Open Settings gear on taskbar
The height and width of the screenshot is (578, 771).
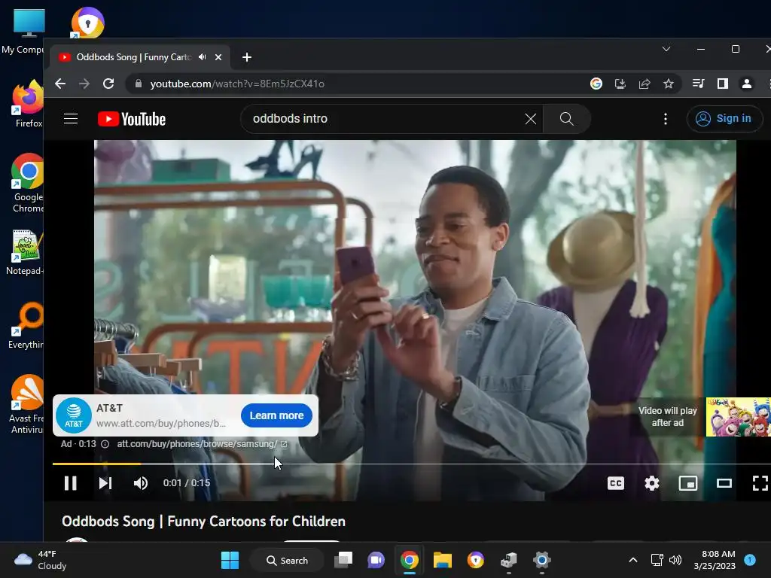(x=541, y=560)
